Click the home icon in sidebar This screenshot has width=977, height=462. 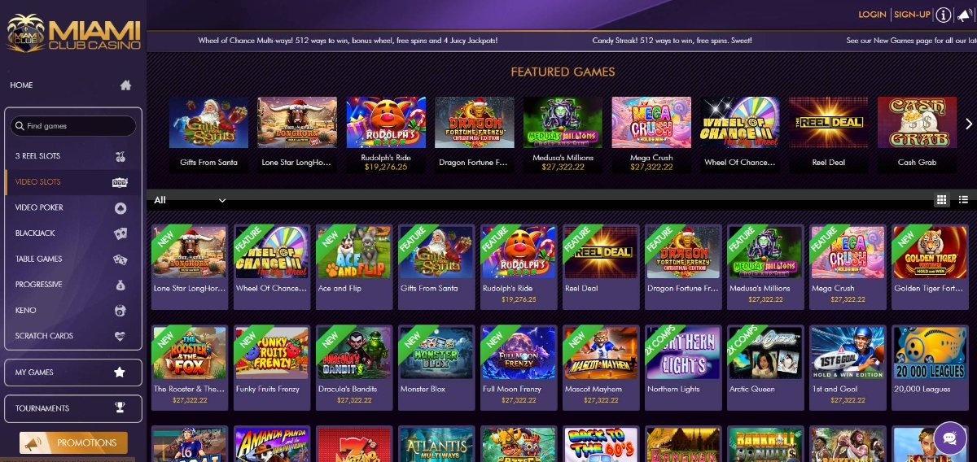coord(125,85)
